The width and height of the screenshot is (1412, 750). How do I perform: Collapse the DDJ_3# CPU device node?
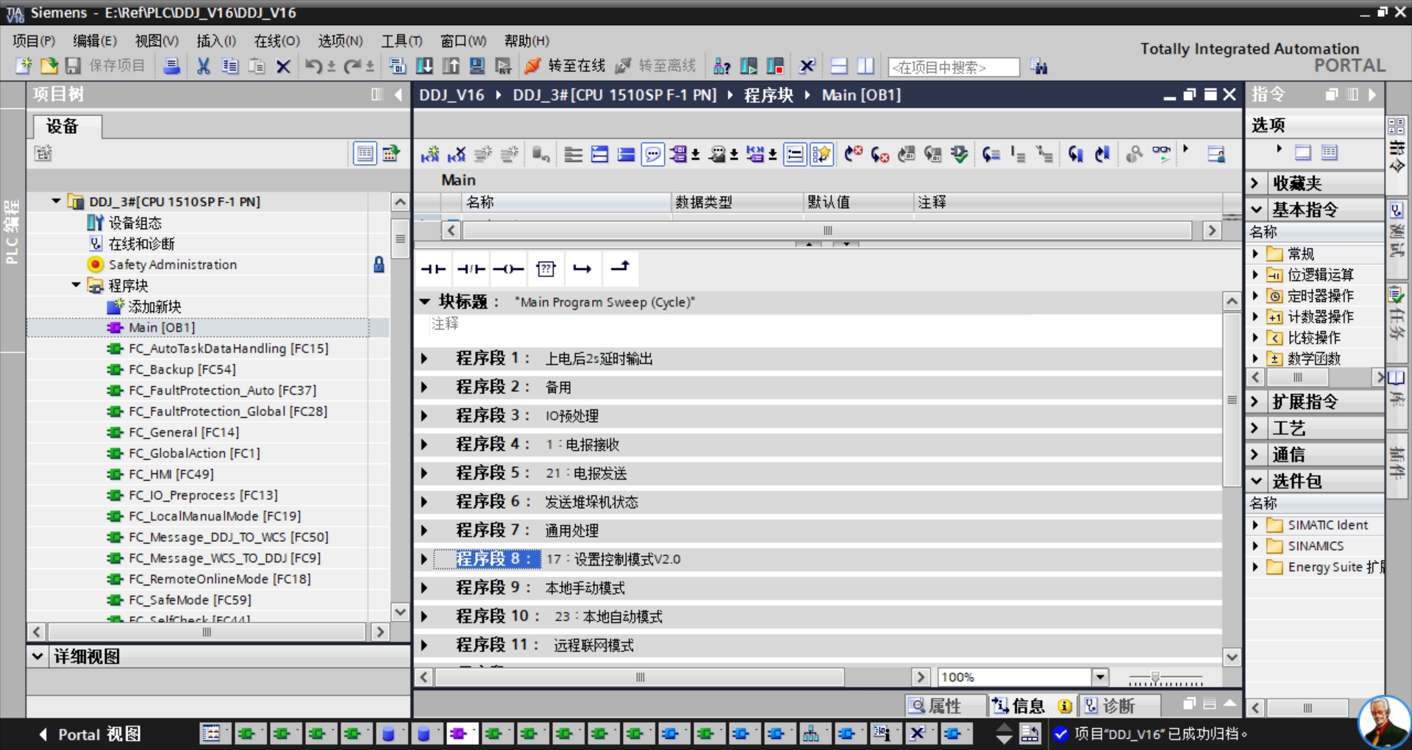(57, 201)
